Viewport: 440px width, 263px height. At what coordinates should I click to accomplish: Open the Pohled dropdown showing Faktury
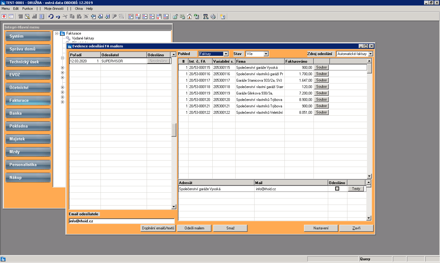(226, 54)
